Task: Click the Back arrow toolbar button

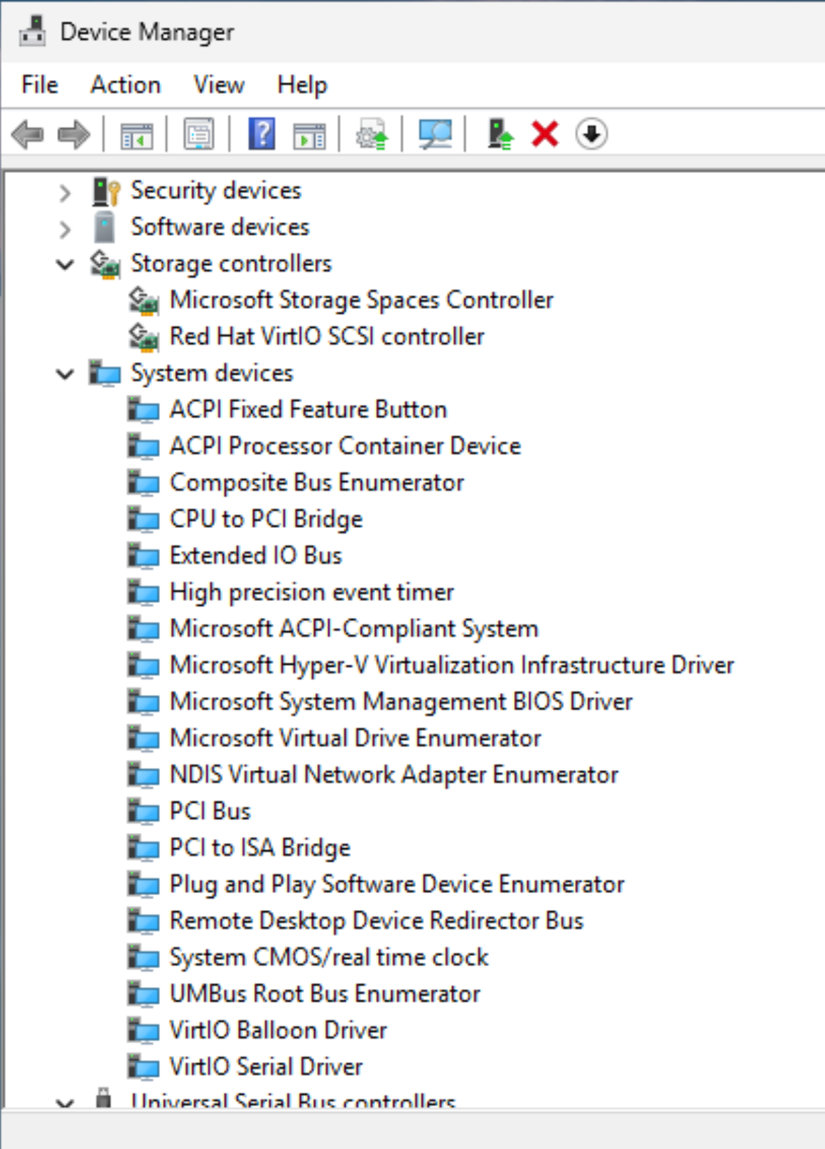Action: [x=28, y=135]
